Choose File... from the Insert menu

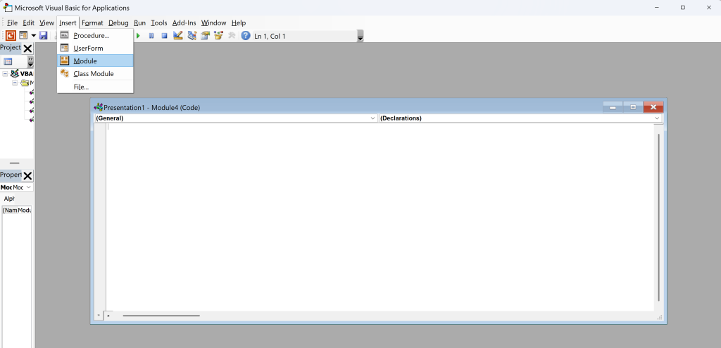tap(95, 87)
